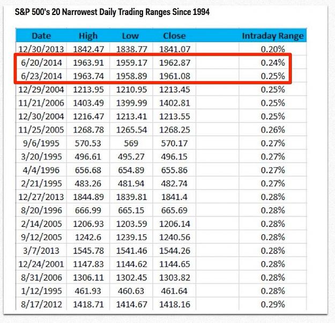Click the 0.20% intraday range cell

(x=273, y=49)
